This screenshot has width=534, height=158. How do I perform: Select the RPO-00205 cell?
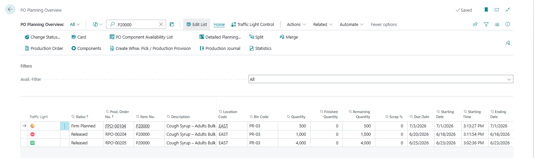[x=118, y=143]
